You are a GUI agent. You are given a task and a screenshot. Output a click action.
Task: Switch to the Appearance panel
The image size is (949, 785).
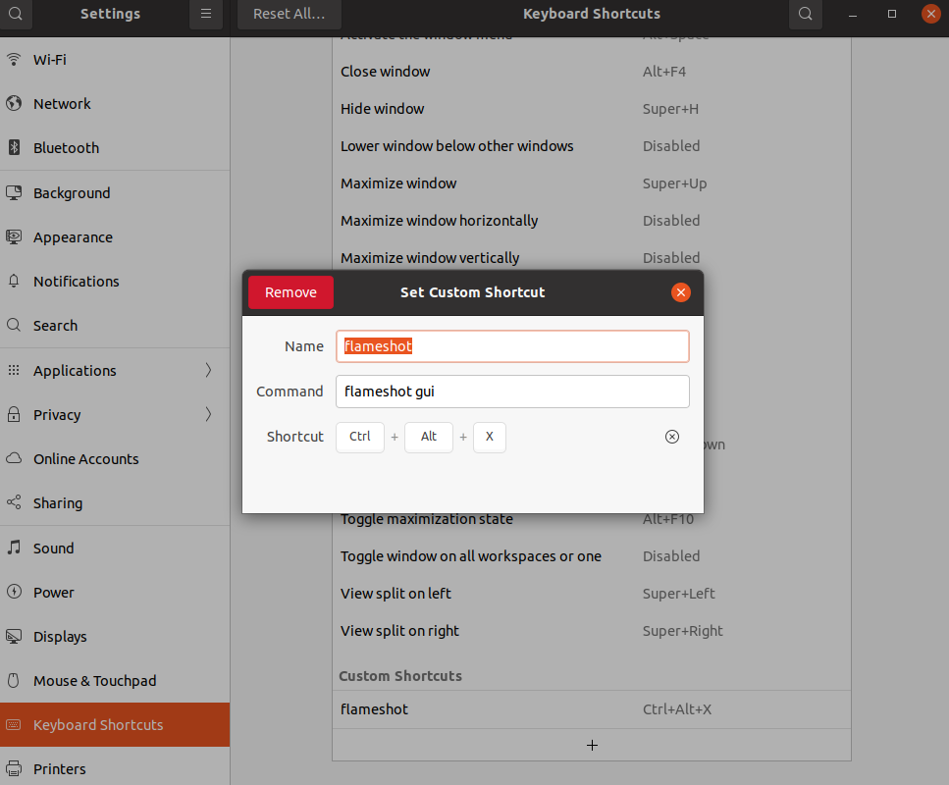pyautogui.click(x=115, y=237)
